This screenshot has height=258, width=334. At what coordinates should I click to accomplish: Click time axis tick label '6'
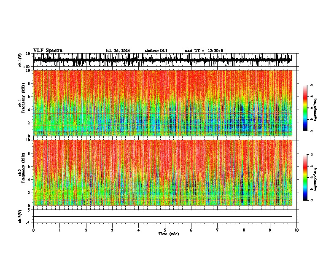[191, 230]
